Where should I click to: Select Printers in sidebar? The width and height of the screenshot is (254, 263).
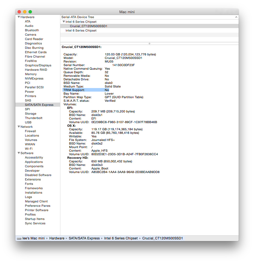pos(30,96)
